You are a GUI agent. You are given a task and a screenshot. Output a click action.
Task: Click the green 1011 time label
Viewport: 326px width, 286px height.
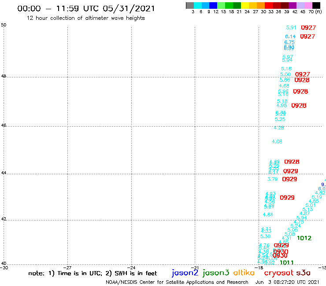pos(287,263)
